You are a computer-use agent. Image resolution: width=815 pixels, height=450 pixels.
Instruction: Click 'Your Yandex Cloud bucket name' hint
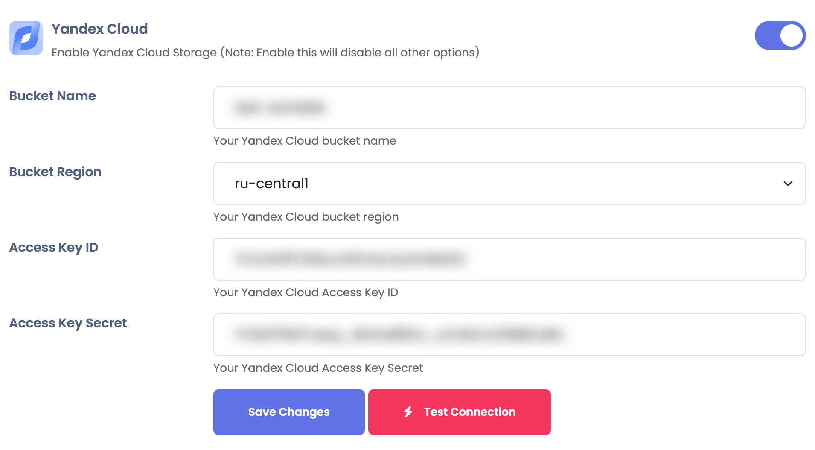click(305, 141)
